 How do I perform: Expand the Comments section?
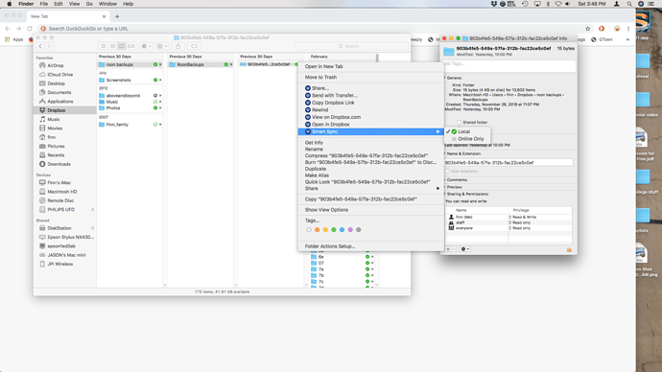[x=445, y=180]
